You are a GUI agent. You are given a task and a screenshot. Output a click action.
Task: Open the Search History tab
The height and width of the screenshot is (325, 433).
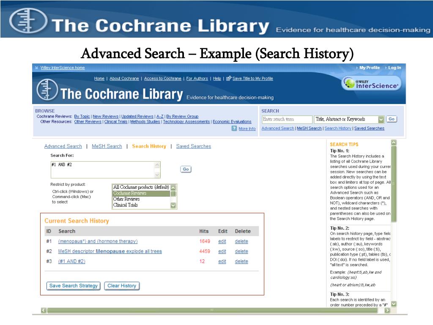click(x=149, y=146)
